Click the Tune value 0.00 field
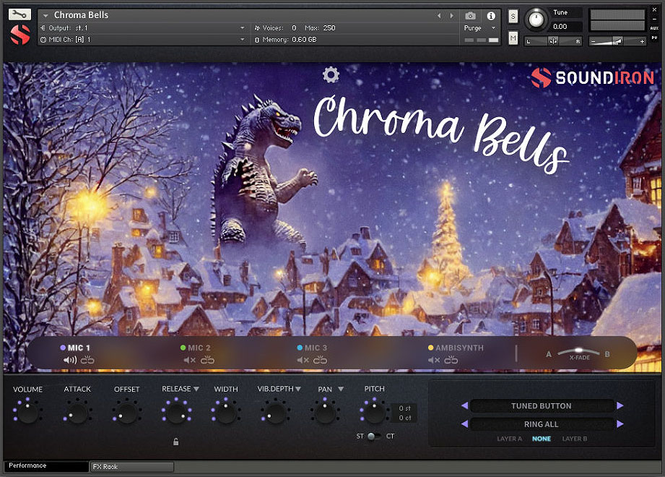This screenshot has width=665, height=477. tap(566, 27)
